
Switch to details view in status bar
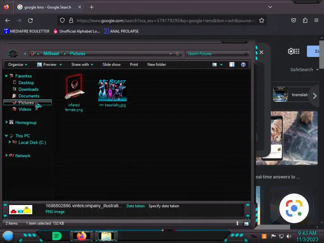point(237,223)
